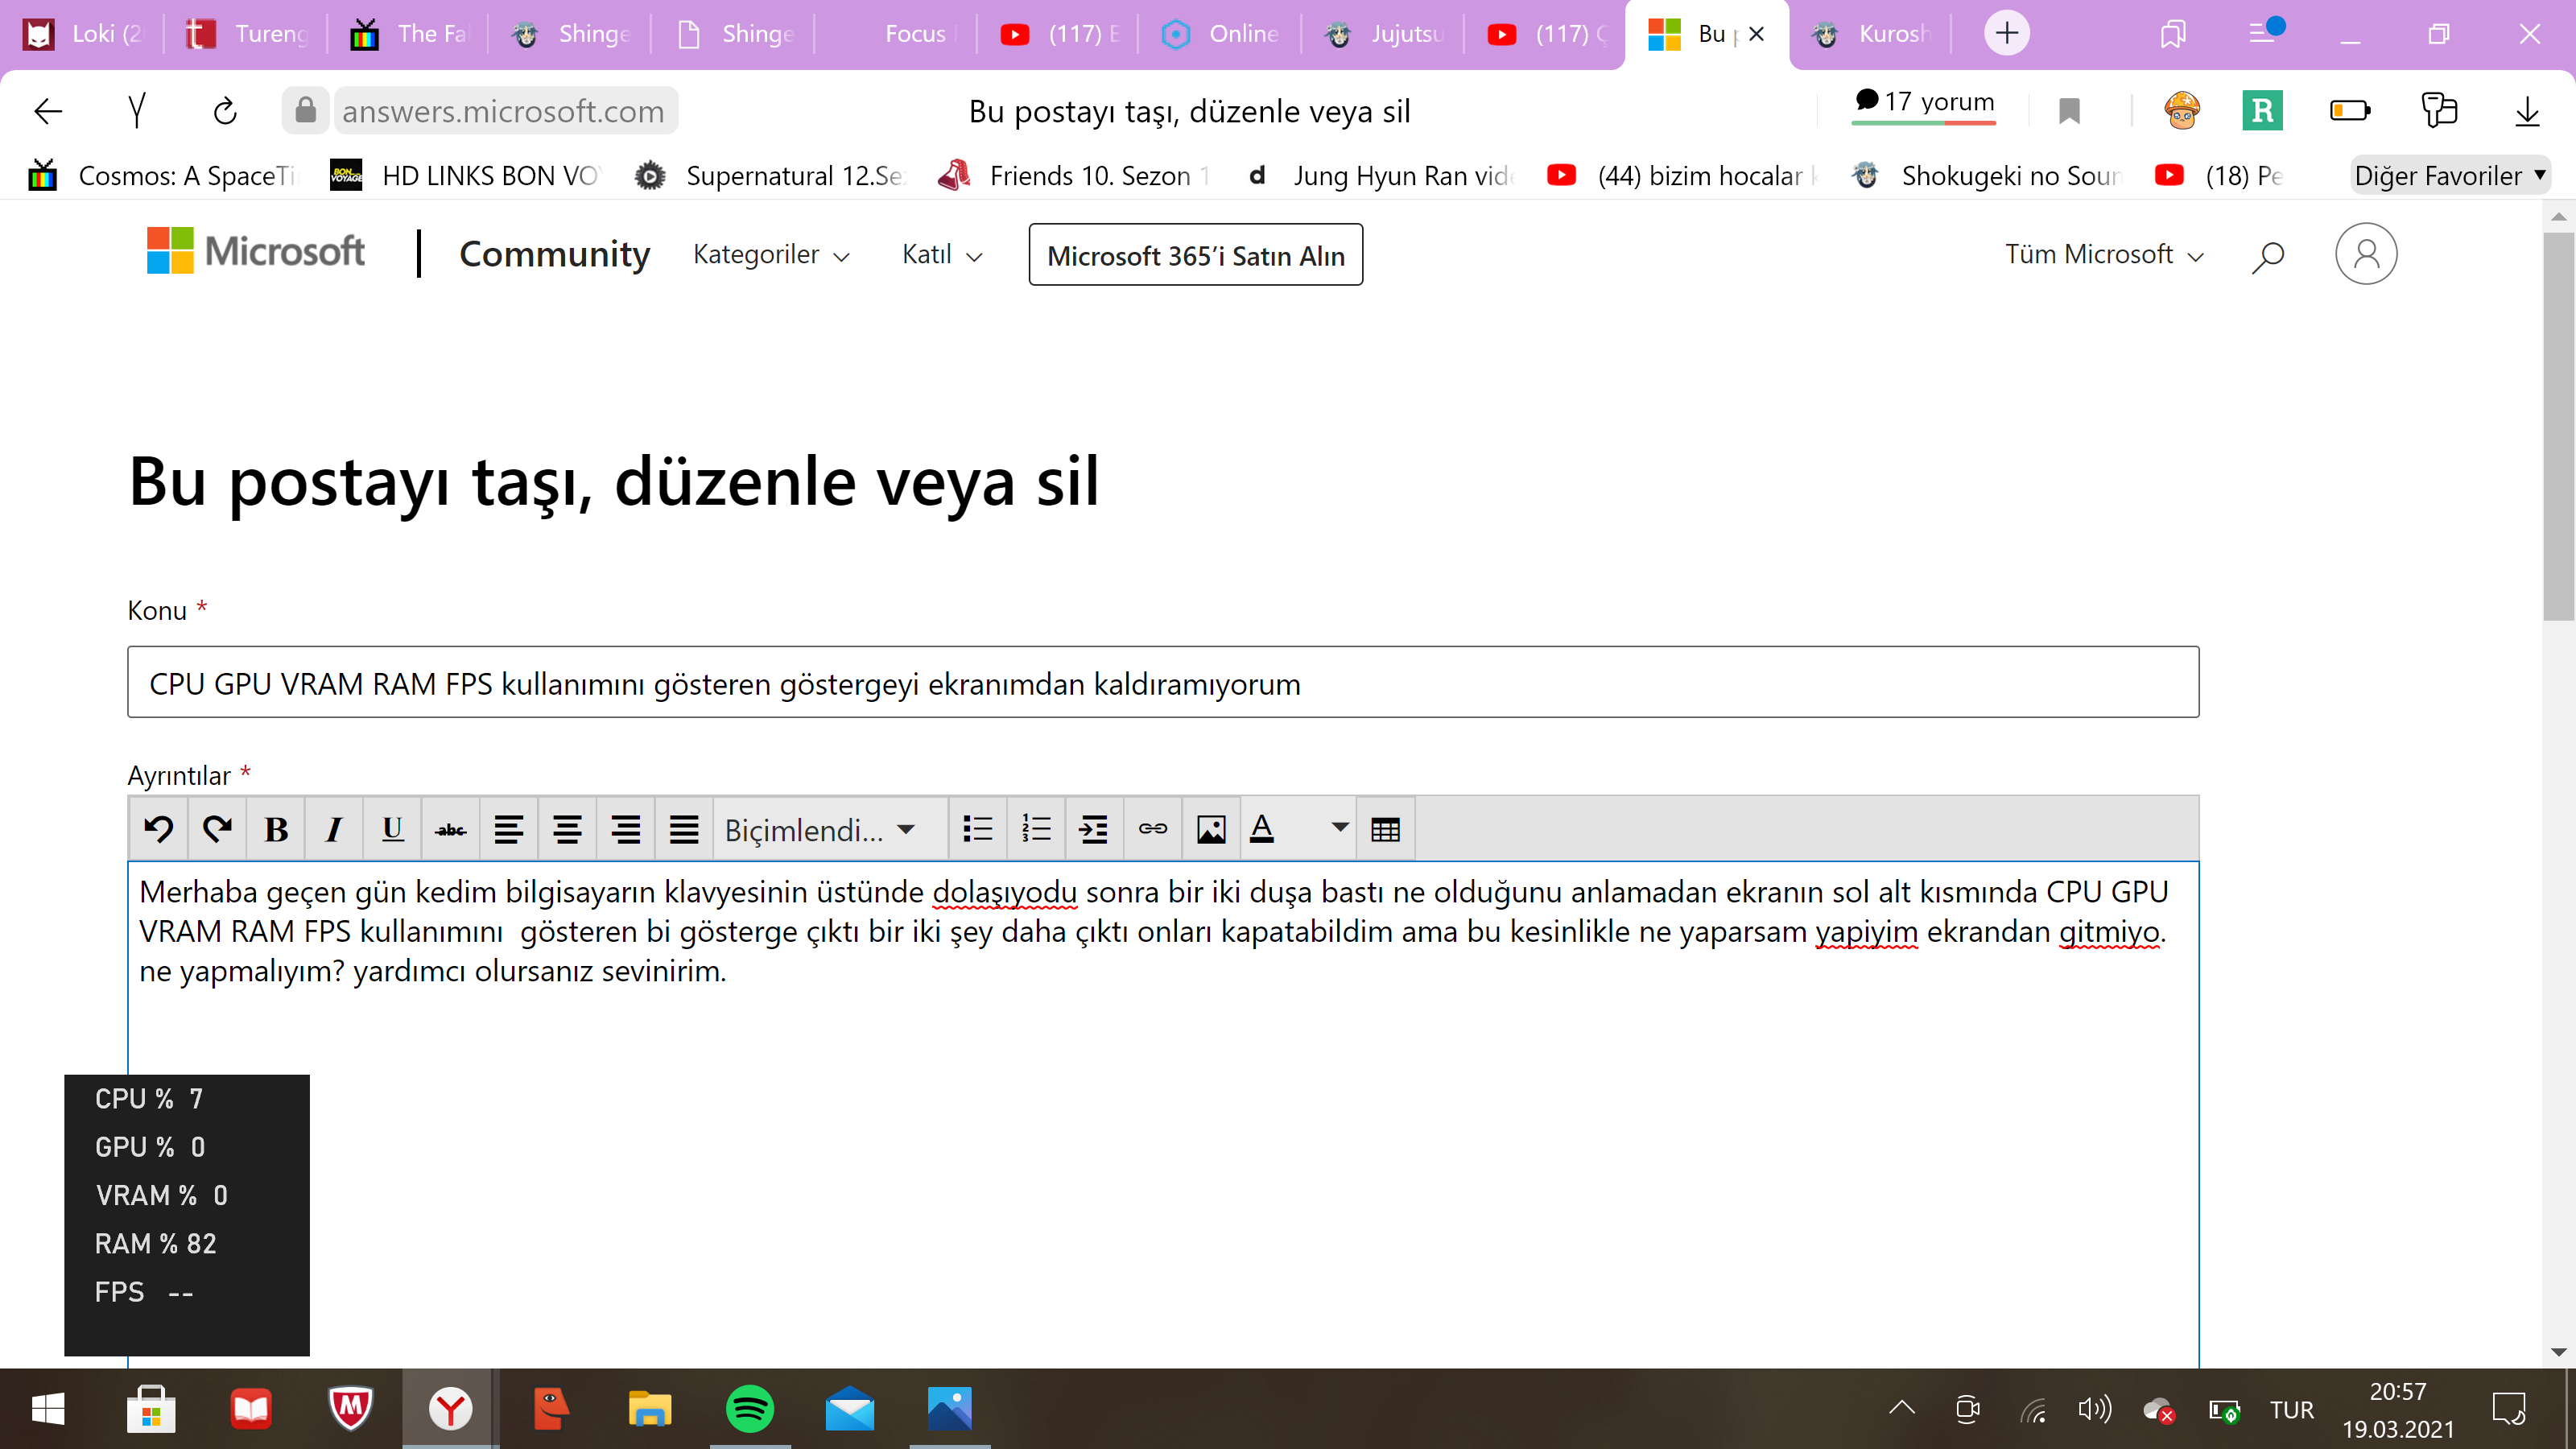Image resolution: width=2576 pixels, height=1449 pixels.
Task: Switch to the Jujutsu browser tab
Action: coord(1385,34)
